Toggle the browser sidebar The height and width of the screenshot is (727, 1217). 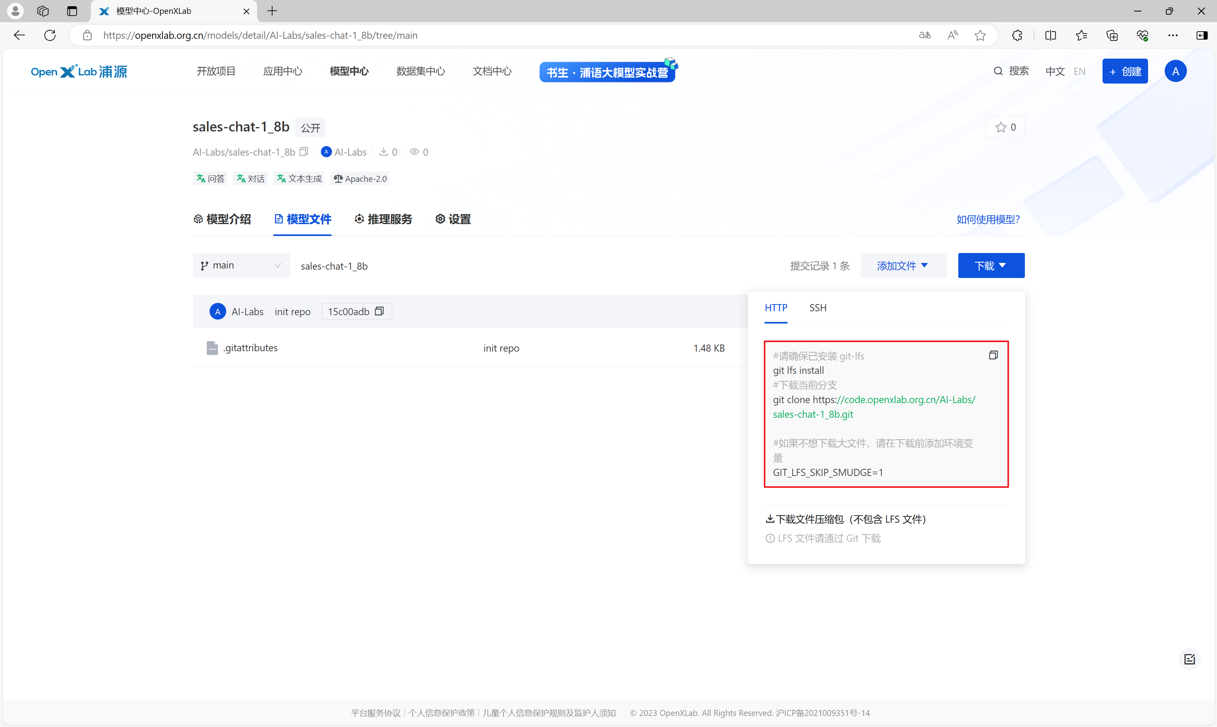1202,35
